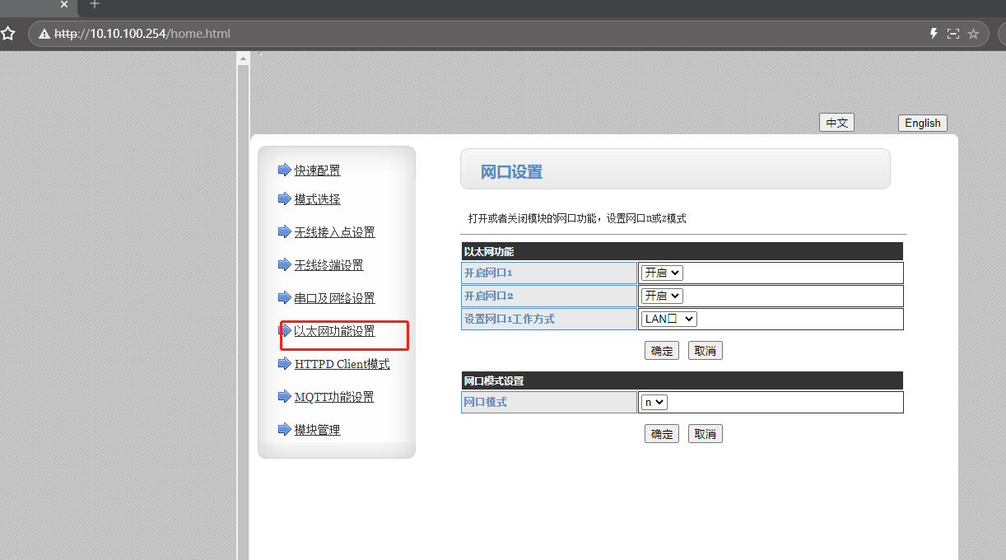Click the lightning bolt icon in address bar
Screen dimensions: 1006x560
pos(933,34)
